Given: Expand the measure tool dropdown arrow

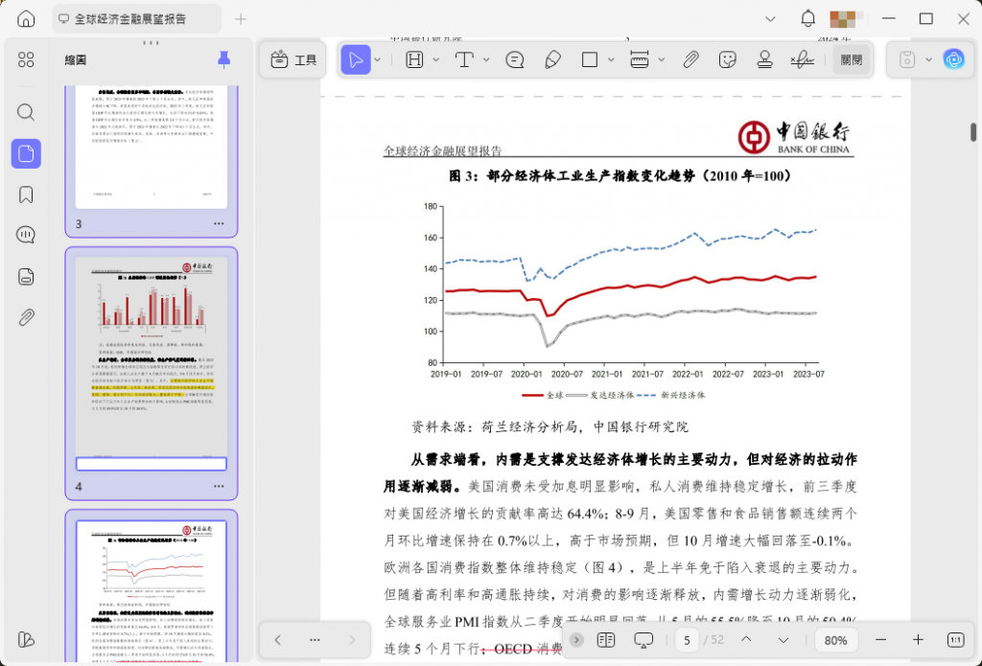Looking at the screenshot, I should coord(662,60).
